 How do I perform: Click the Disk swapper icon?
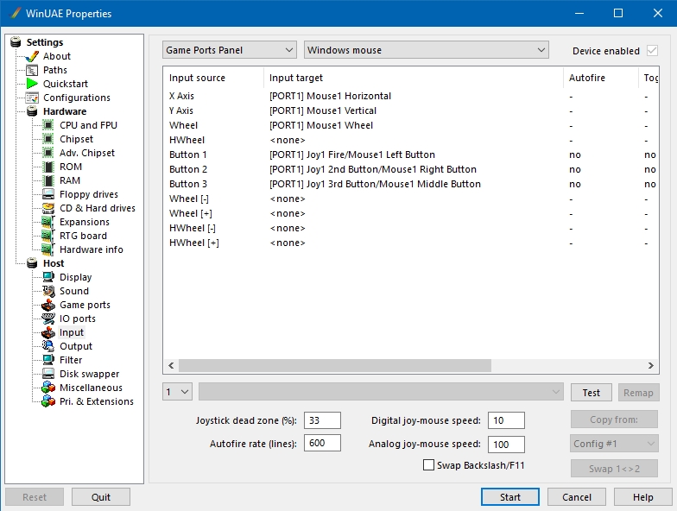48,375
